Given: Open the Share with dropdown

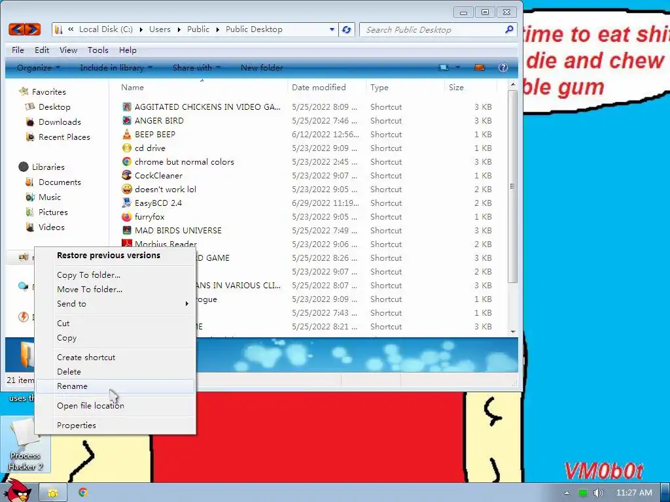Looking at the screenshot, I should pyautogui.click(x=196, y=67).
